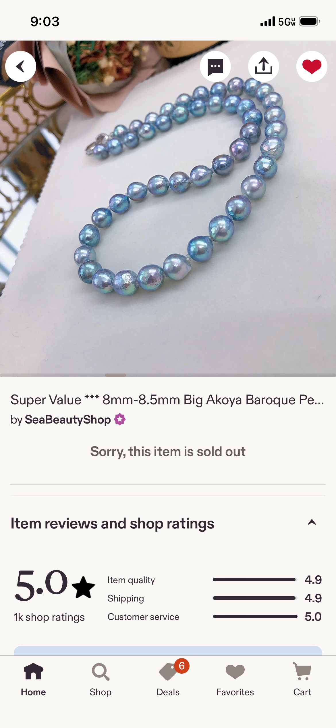The height and width of the screenshot is (728, 336).
Task: Collapse Item reviews and shop ratings chevron
Action: (x=312, y=522)
